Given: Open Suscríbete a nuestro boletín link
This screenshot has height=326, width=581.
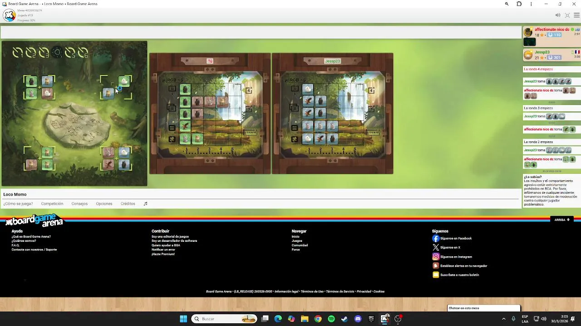Looking at the screenshot, I should click(459, 275).
